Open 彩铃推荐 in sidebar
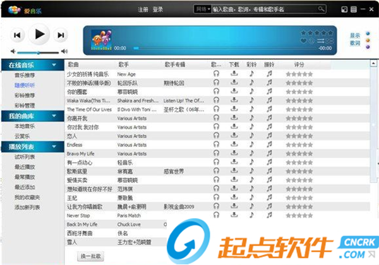Viewport: 379px width, 265px height. 25,95
